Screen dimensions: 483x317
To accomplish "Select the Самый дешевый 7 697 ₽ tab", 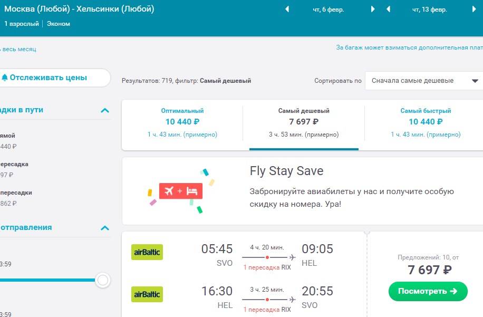I will (x=304, y=122).
